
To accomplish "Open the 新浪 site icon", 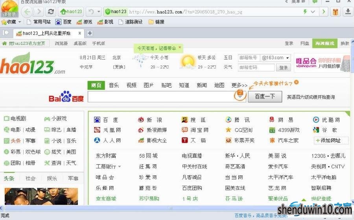I will pos(141,120).
